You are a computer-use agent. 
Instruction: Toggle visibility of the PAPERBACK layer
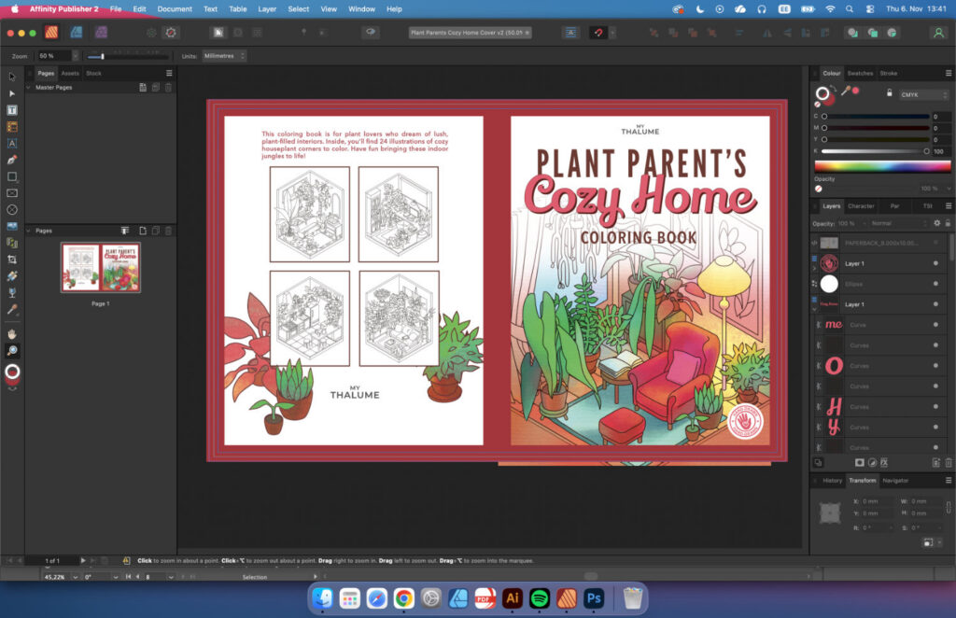tap(935, 243)
